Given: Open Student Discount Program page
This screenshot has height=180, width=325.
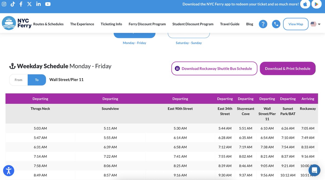Looking at the screenshot, I should tap(193, 24).
